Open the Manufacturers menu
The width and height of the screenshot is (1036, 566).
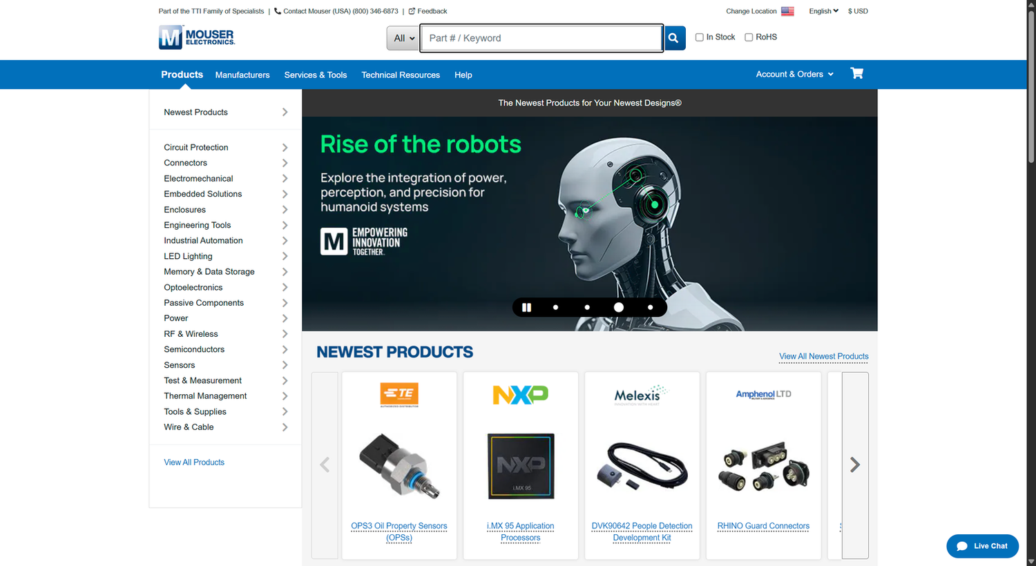[242, 75]
